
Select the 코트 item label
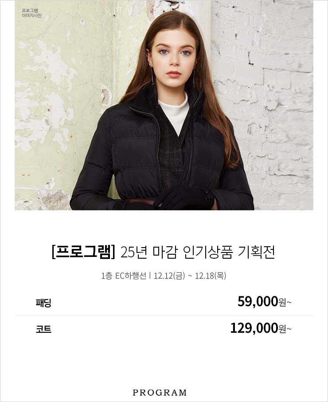(43, 329)
